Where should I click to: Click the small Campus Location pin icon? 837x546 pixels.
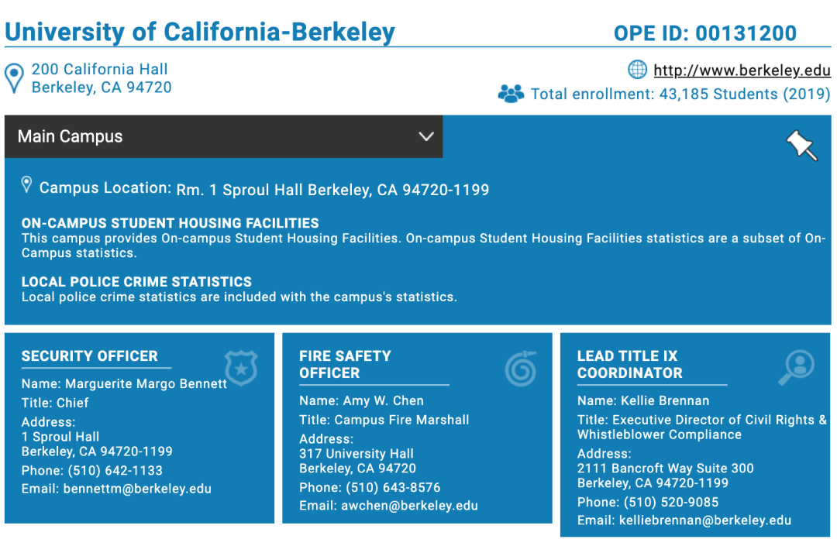click(x=26, y=185)
